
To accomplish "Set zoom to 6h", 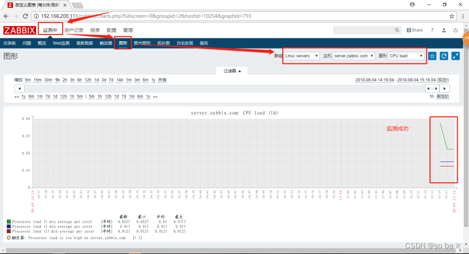I will pyautogui.click(x=79, y=80).
